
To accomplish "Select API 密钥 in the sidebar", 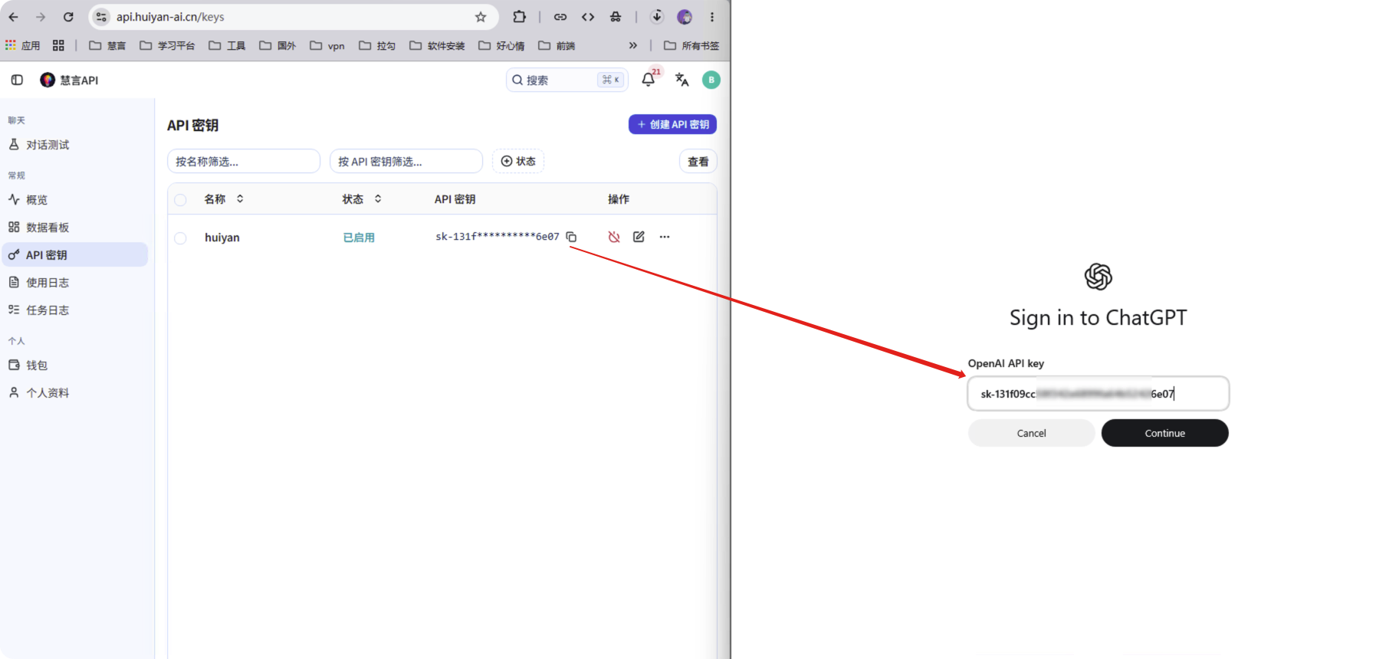I will coord(75,255).
